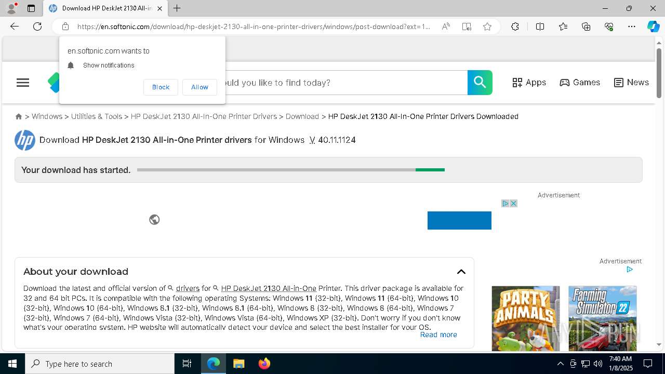Activate Read aloud icon in address bar
This screenshot has width=665, height=374.
point(446,26)
